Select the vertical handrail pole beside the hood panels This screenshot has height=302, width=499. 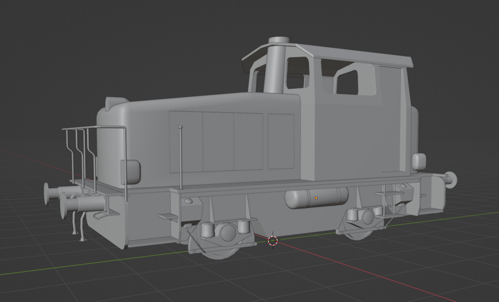180,157
